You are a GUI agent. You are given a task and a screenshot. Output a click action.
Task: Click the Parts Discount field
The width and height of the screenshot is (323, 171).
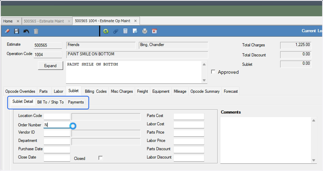(189, 150)
